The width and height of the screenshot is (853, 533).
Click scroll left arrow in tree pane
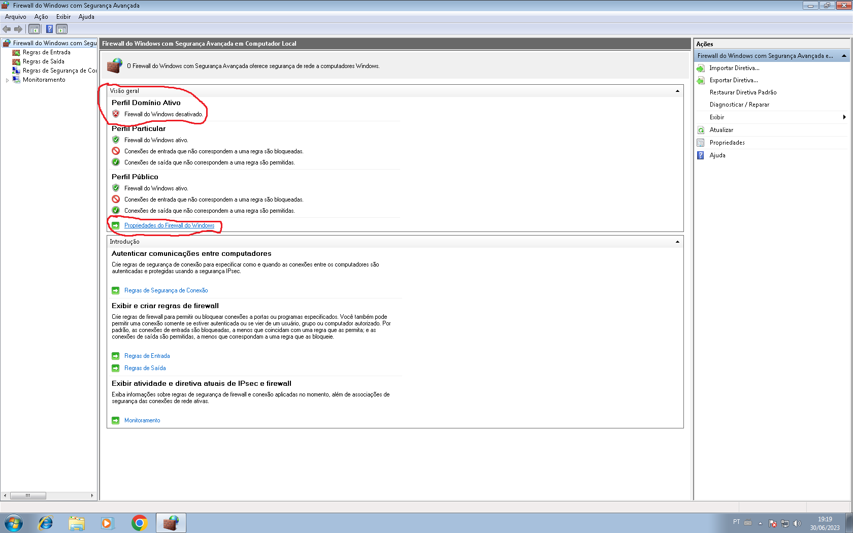click(x=5, y=495)
